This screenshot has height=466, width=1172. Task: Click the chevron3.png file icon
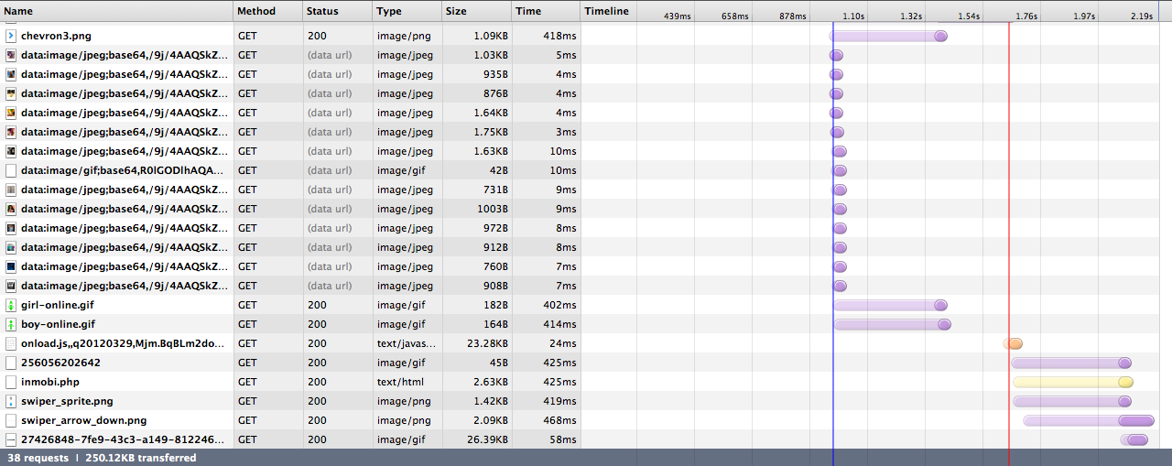pyautogui.click(x=11, y=36)
